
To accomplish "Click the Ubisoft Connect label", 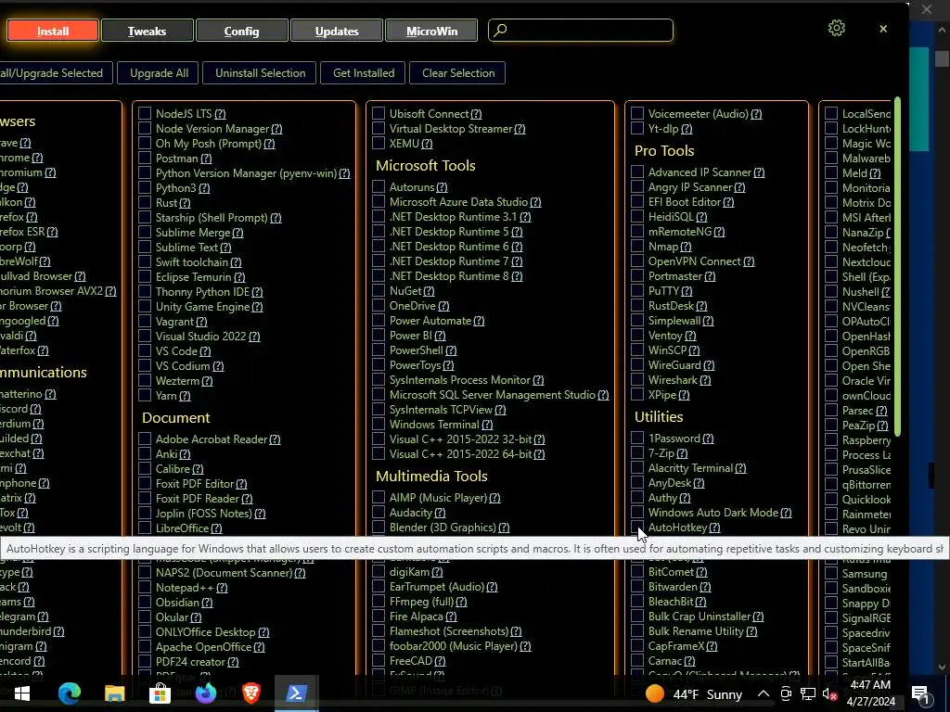I will click(x=429, y=113).
